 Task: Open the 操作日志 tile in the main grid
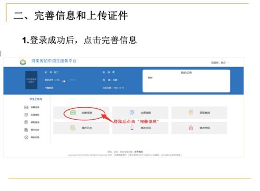pos(81,128)
